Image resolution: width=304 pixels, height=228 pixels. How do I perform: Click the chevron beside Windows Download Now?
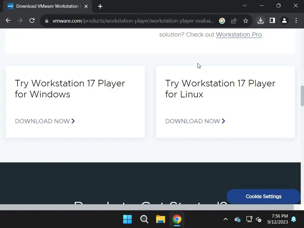pyautogui.click(x=73, y=121)
